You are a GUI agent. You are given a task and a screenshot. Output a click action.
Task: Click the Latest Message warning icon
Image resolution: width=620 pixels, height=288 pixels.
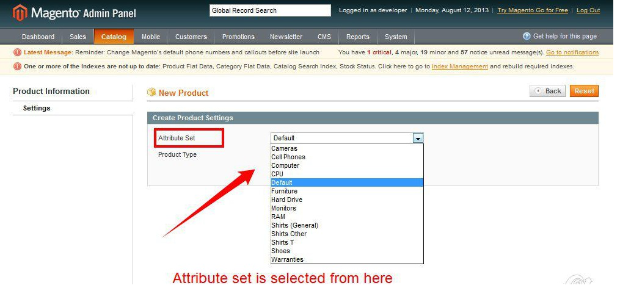click(17, 52)
